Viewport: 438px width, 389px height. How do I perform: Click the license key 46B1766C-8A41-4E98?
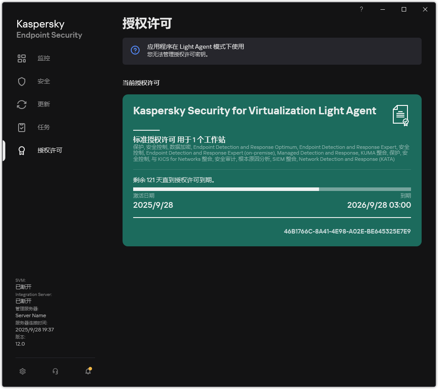tap(347, 231)
